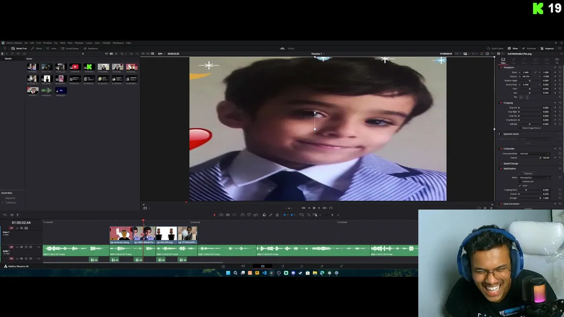Open the Stabilization Mode Perspective dropdown
This screenshot has height=317, width=564.
coord(534,177)
